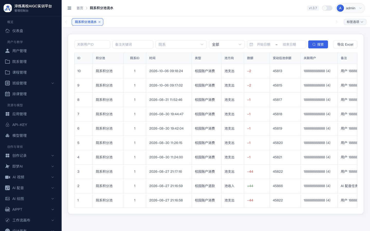Open the 全部 direction dropdown

(x=227, y=44)
